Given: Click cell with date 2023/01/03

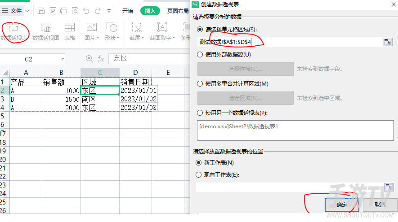Looking at the screenshot, I should 138,108.
